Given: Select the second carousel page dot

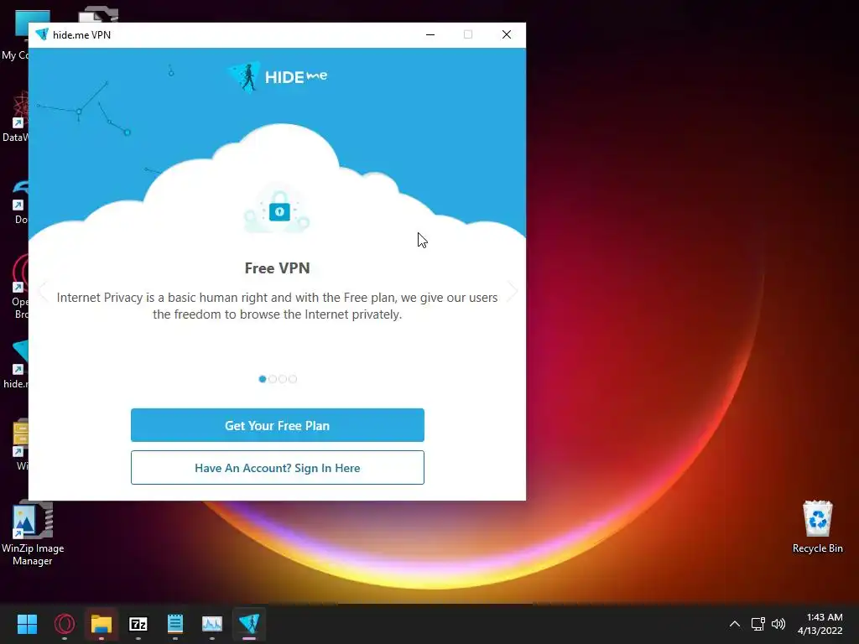Looking at the screenshot, I should (x=273, y=379).
